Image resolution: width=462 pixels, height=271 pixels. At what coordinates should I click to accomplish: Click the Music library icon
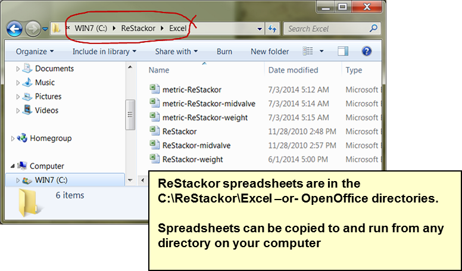click(27, 83)
